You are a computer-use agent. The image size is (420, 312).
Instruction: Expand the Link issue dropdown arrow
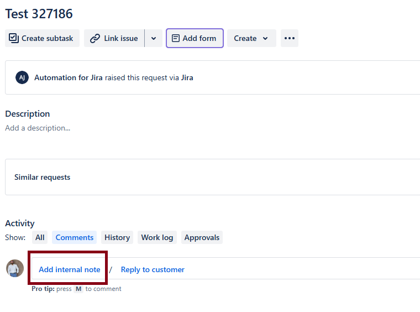point(154,38)
